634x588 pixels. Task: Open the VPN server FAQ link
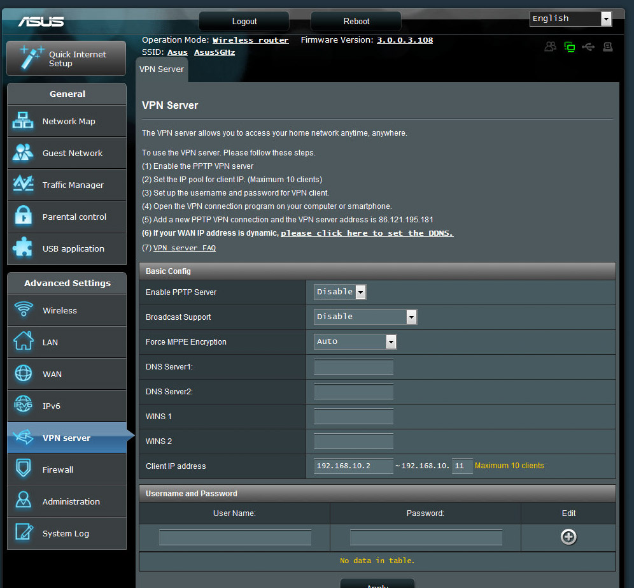click(185, 248)
